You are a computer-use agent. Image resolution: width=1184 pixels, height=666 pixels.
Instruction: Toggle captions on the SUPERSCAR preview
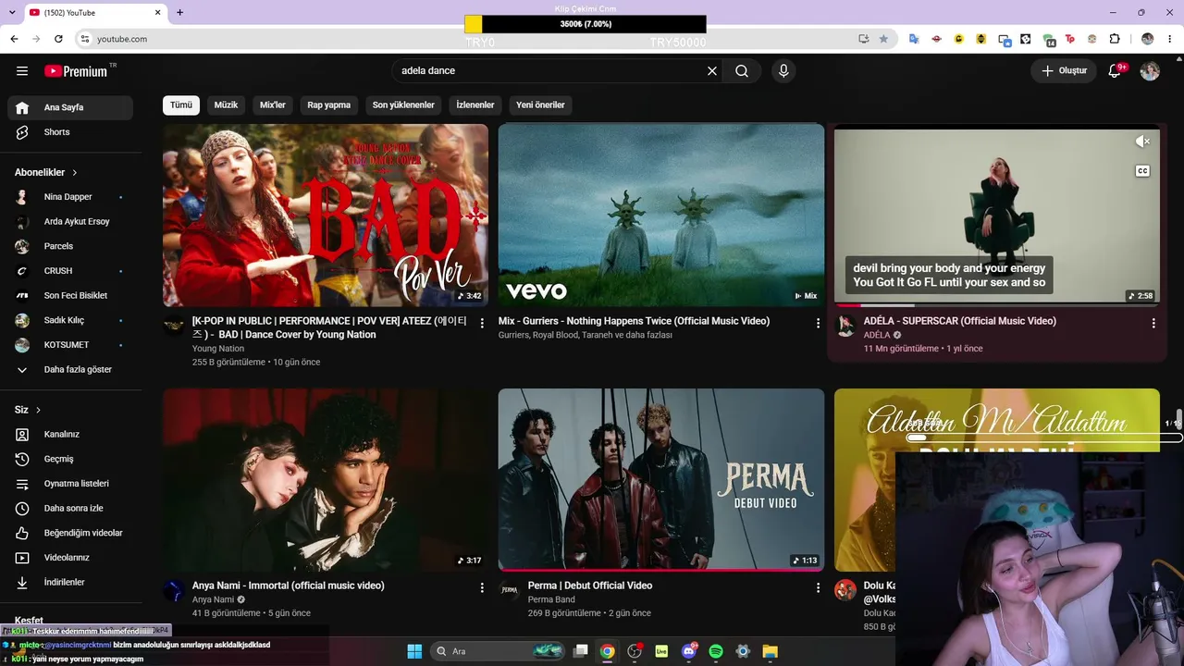click(1142, 171)
